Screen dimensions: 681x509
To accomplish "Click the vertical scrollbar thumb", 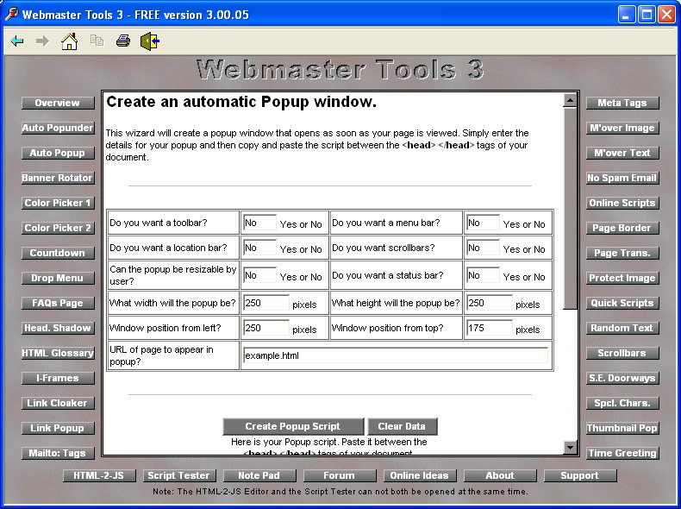I will [x=570, y=209].
